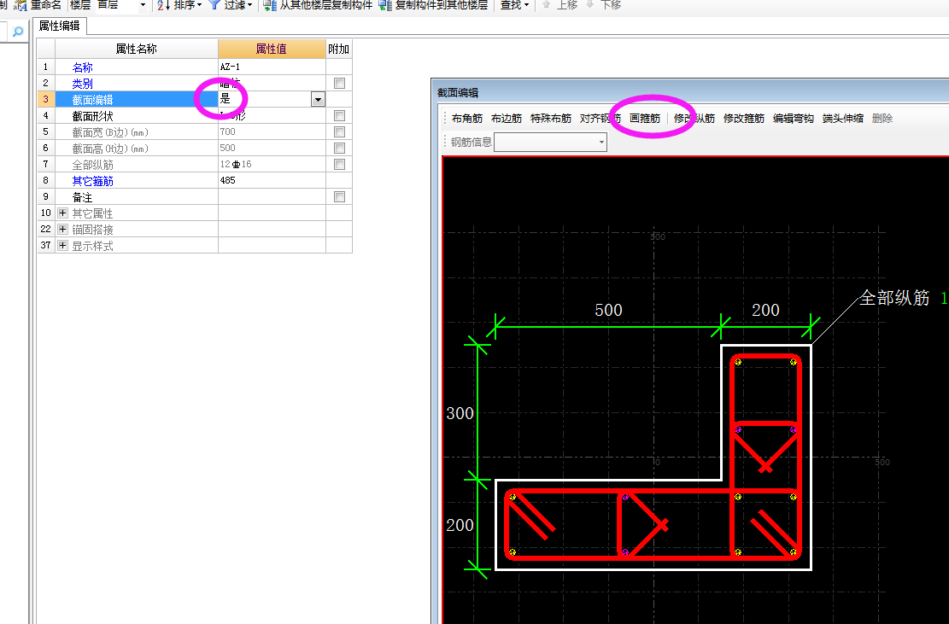
Task: Click the 对齐钢筋 button
Action: coord(600,119)
